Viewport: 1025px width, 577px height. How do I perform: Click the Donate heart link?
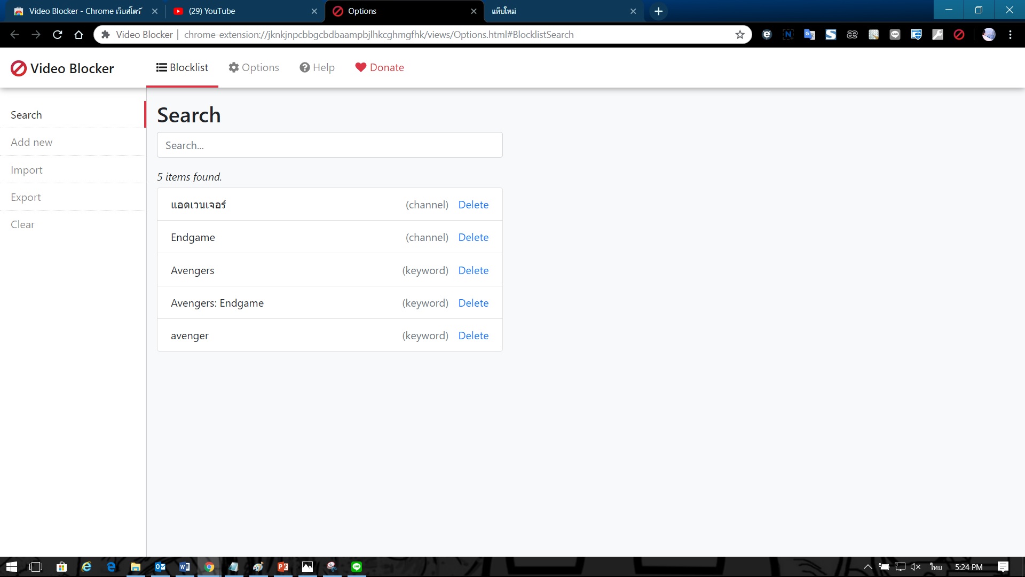(380, 67)
